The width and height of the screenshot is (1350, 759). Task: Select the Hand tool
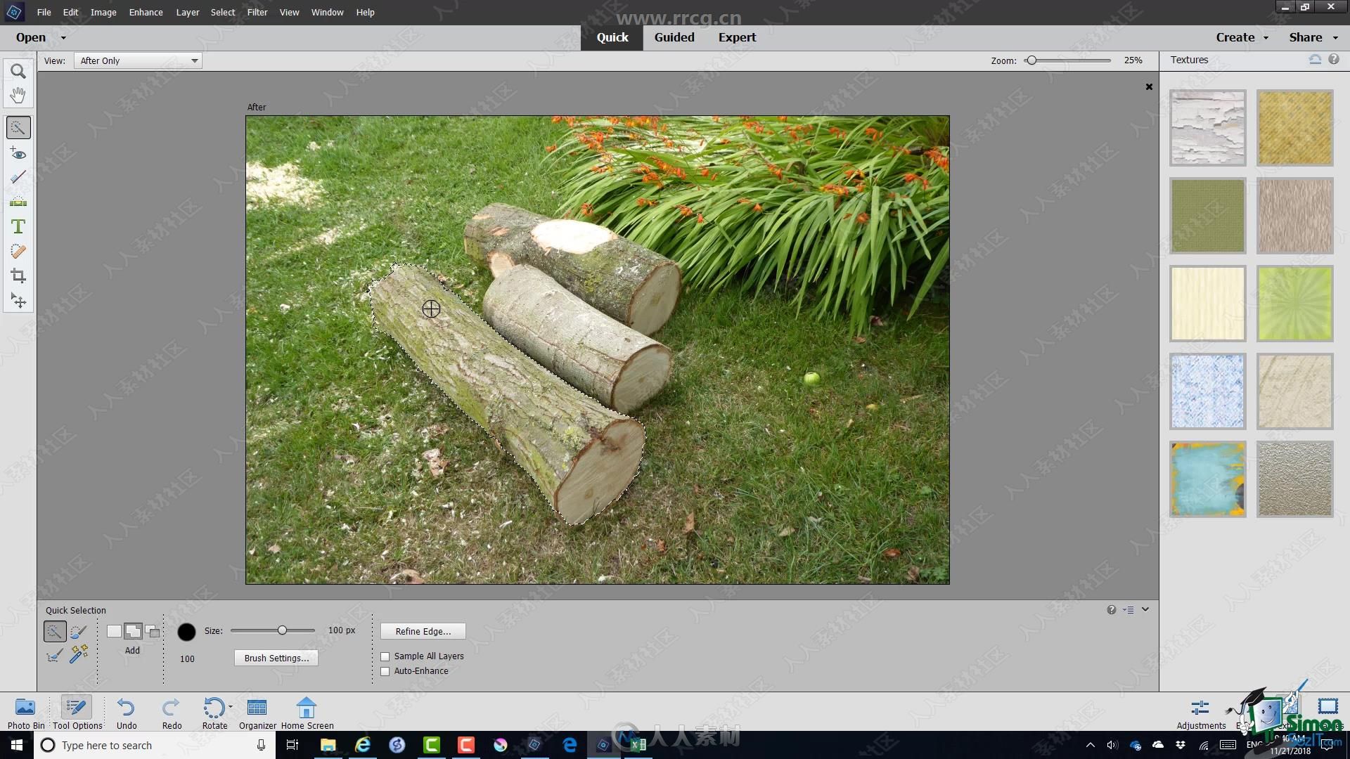pyautogui.click(x=18, y=95)
